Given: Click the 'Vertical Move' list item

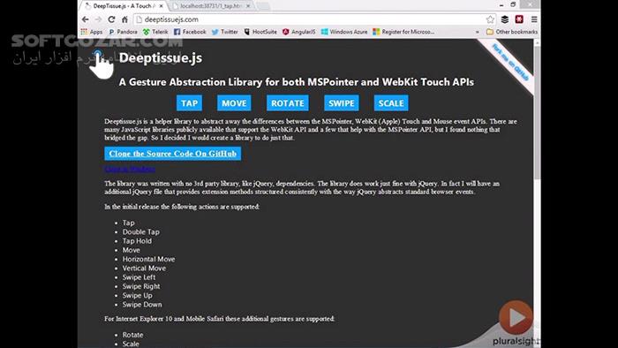Looking at the screenshot, I should (x=144, y=268).
